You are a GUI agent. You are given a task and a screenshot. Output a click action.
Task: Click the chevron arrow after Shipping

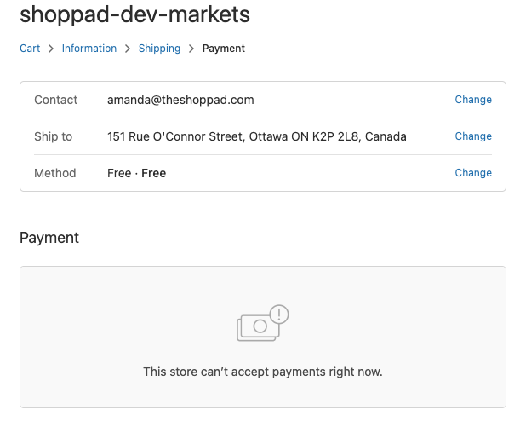point(191,49)
